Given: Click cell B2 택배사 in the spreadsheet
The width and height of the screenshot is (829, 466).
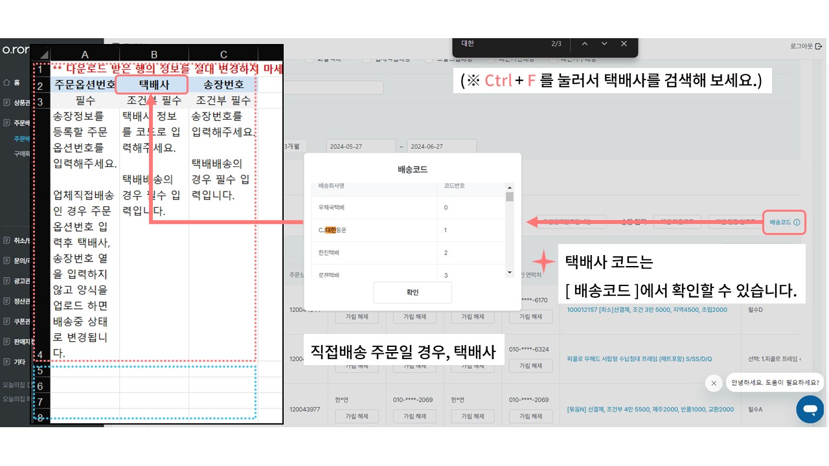Looking at the screenshot, I should coord(154,85).
